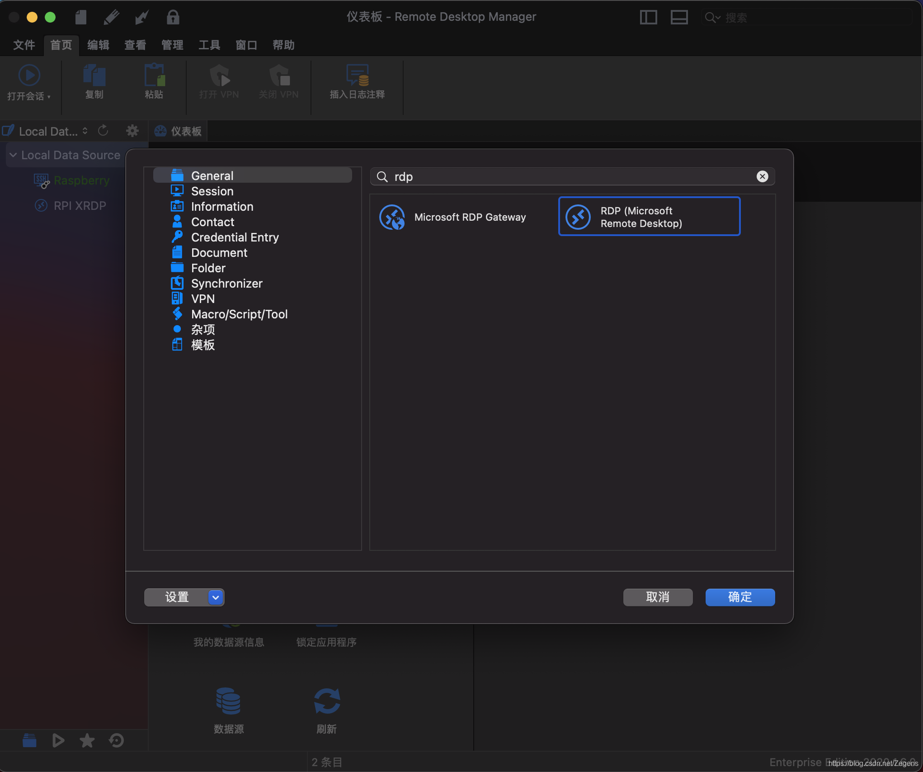Image resolution: width=923 pixels, height=772 pixels.
Task: Select the 模板 category
Action: (253, 345)
